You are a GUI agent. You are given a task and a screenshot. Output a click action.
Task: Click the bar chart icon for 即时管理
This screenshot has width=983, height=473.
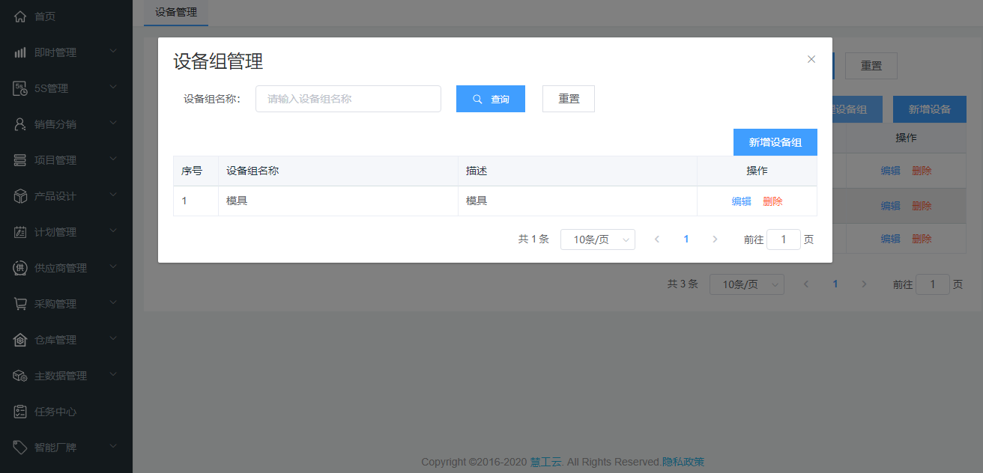click(20, 52)
